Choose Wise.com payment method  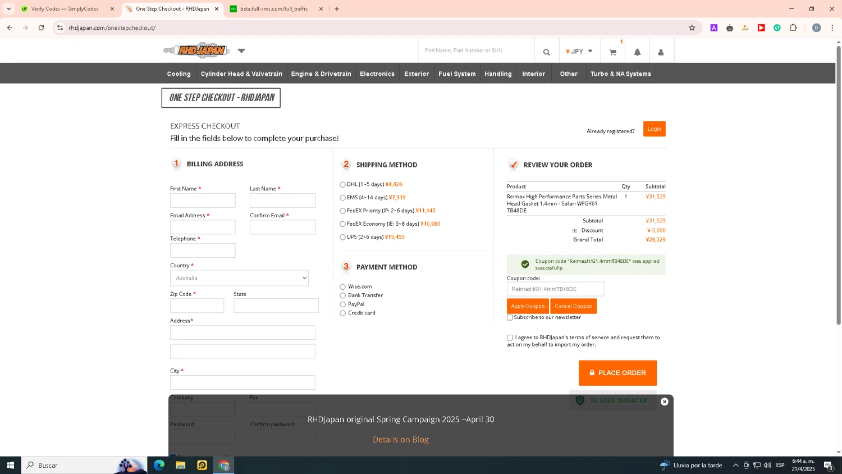342,286
